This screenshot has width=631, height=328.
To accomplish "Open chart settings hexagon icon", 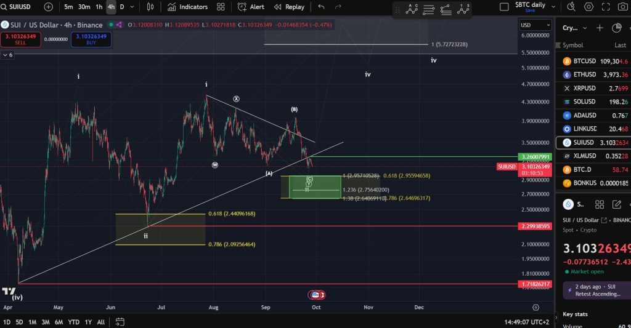I will (x=588, y=7).
